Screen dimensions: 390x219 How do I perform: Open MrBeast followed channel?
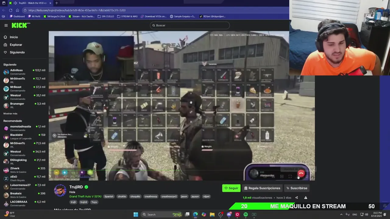pos(24,89)
